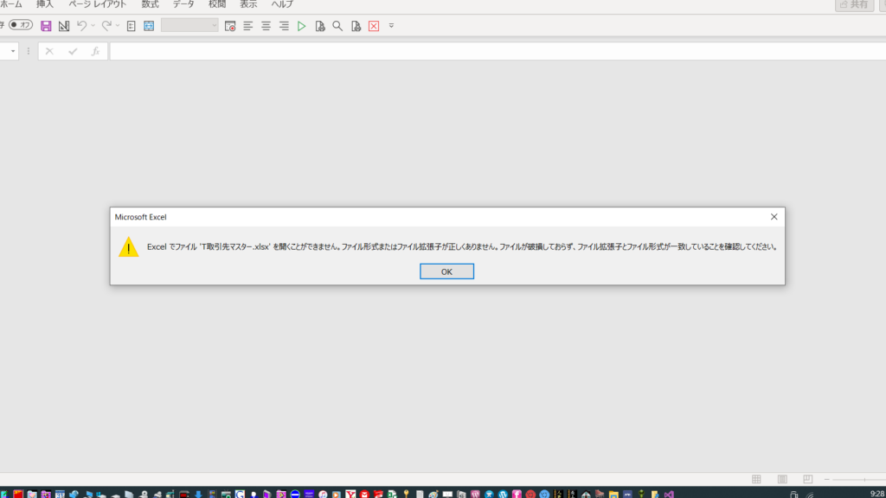Click the form/list page icon in toolbar
886x498 pixels.
tap(132, 26)
